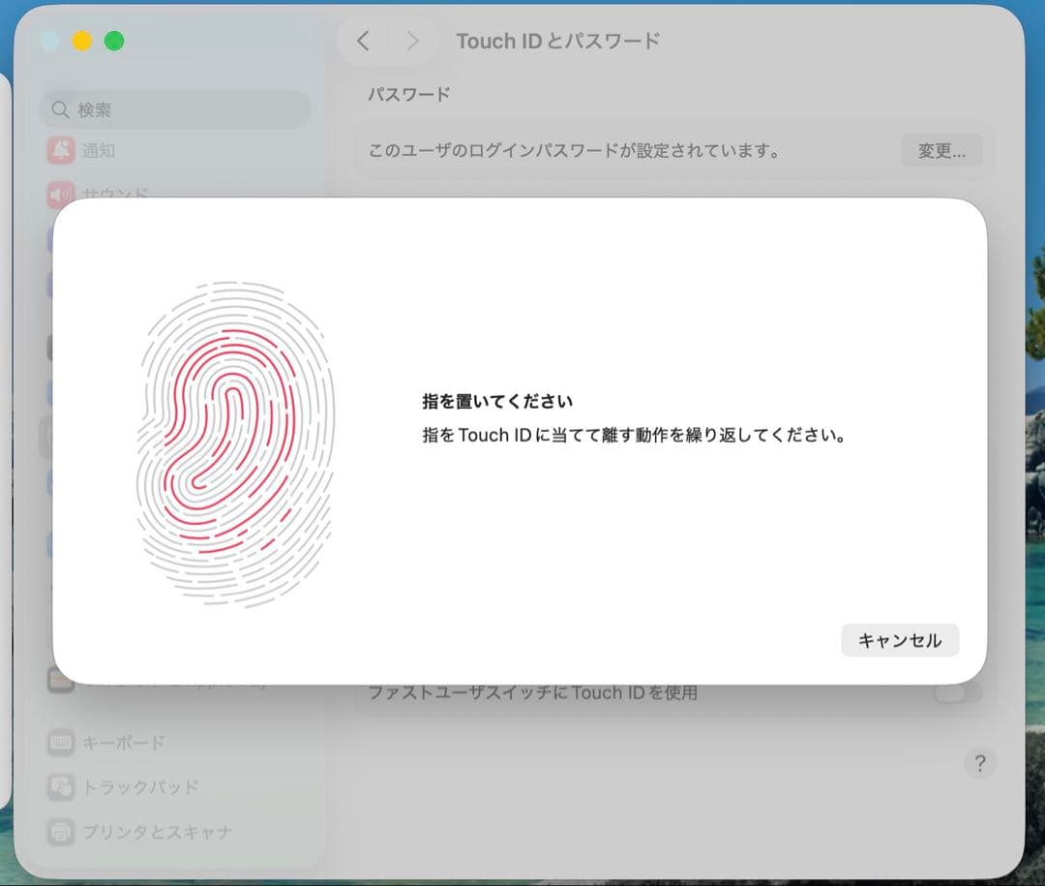Click the red notifications bell icon
1045x886 pixels.
(61, 150)
